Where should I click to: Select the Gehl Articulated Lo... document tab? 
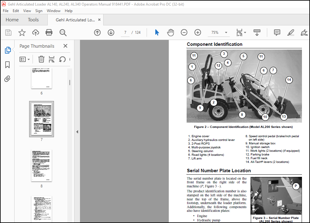(x=75, y=20)
